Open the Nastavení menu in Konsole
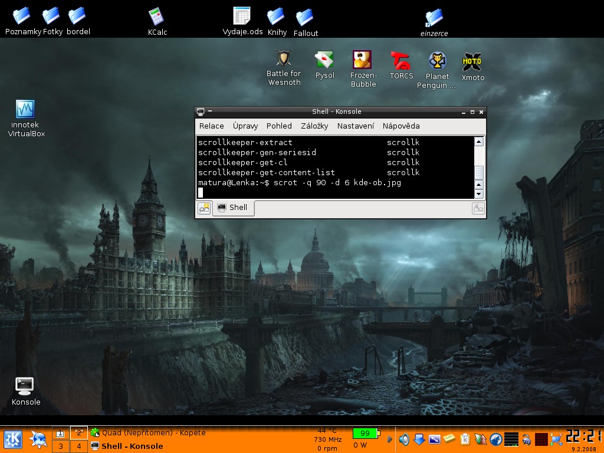Image resolution: width=604 pixels, height=453 pixels. coord(356,126)
